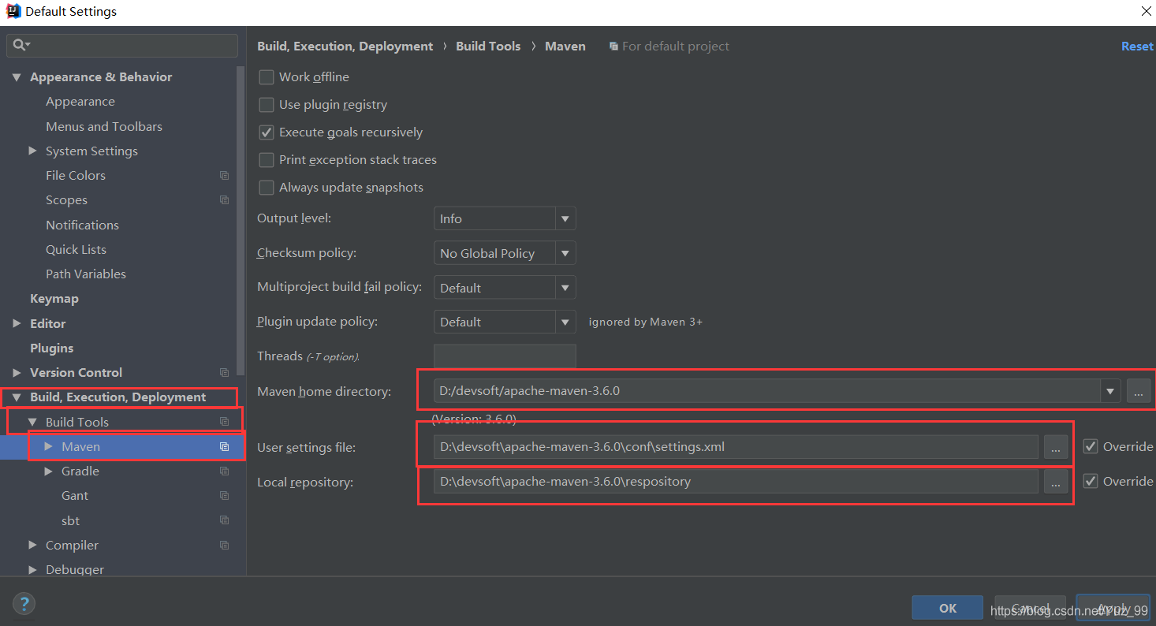The image size is (1156, 626).
Task: Enable Print exception stack traces
Action: 267,160
